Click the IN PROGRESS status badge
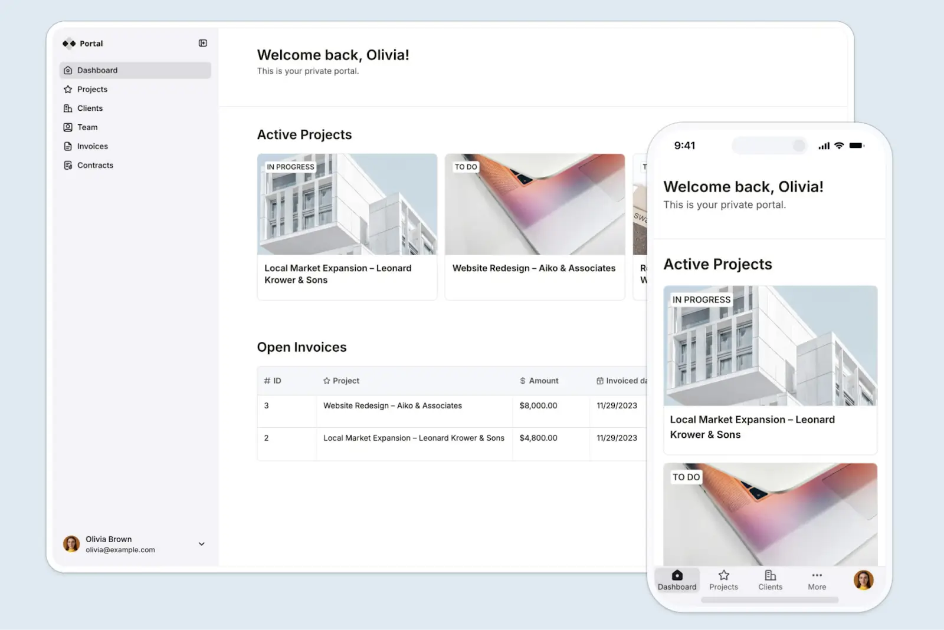Viewport: 944px width, 630px height. (290, 167)
